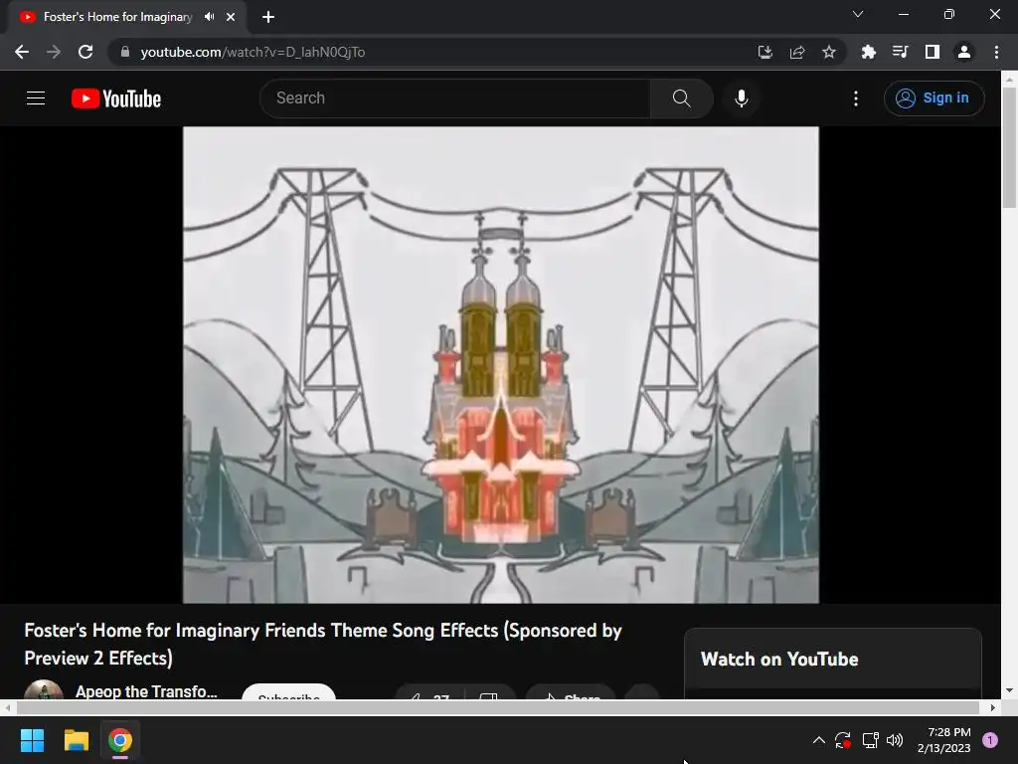This screenshot has height=764, width=1018.
Task: Click the Watch on YouTube heading
Action: [x=779, y=659]
